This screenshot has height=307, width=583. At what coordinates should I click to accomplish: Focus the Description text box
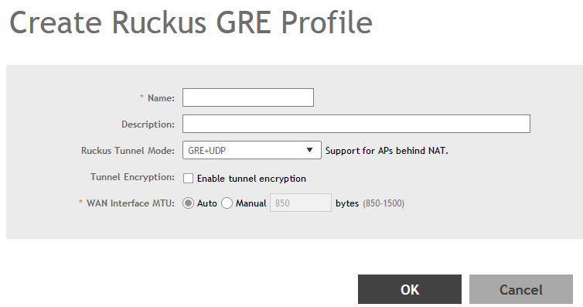356,124
